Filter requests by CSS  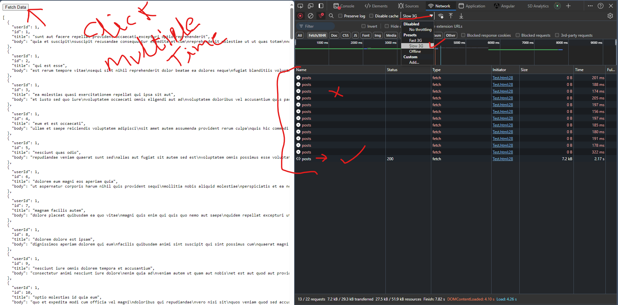coord(345,35)
